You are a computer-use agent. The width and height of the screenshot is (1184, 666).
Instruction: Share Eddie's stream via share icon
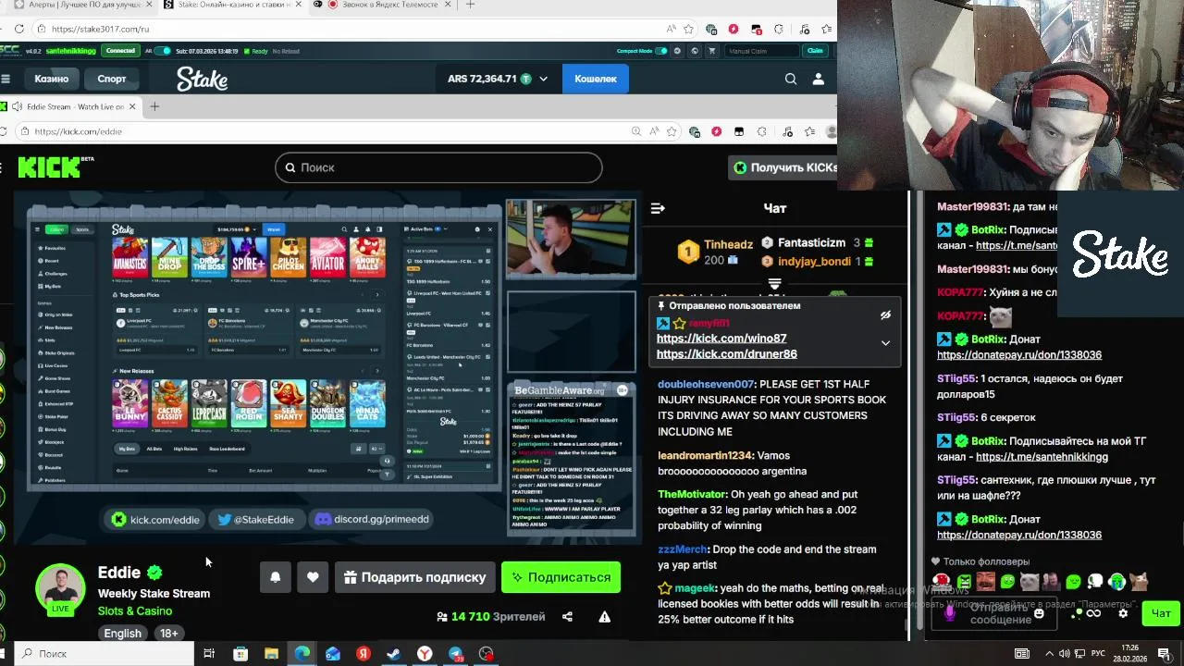pyautogui.click(x=567, y=617)
